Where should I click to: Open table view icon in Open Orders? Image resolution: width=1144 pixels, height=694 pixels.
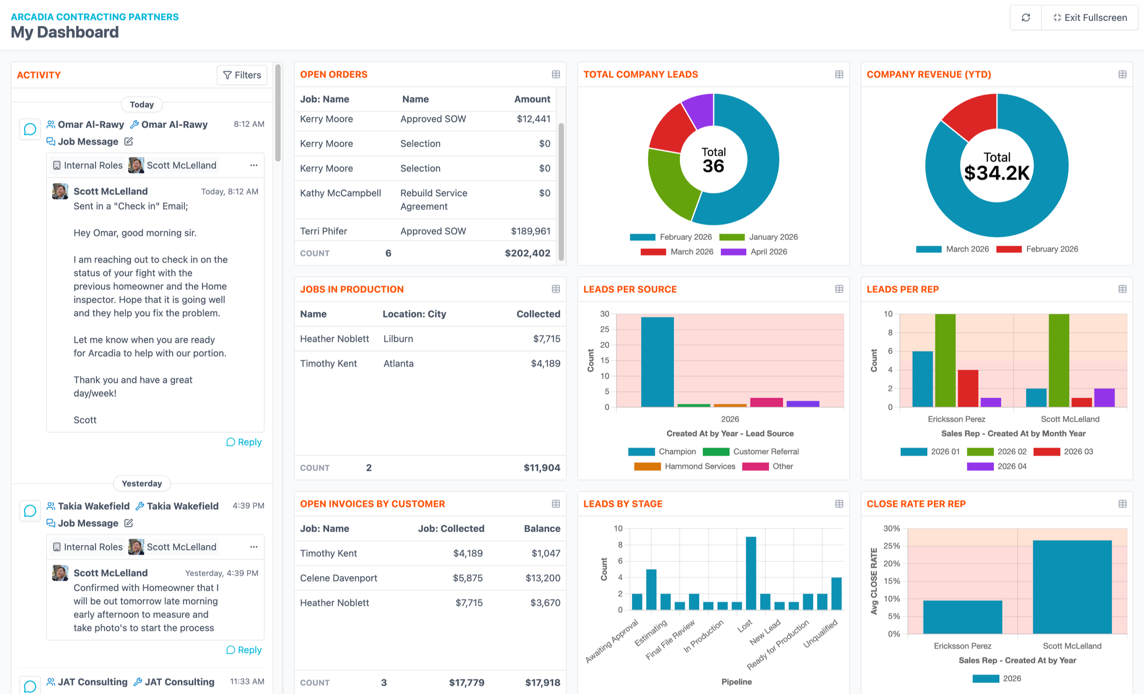[x=556, y=74]
